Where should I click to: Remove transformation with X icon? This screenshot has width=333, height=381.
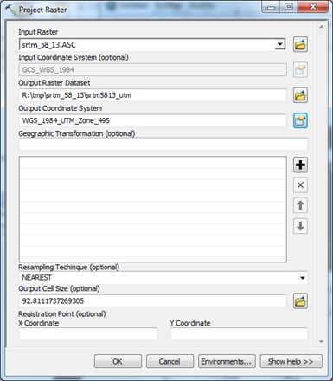(300, 185)
